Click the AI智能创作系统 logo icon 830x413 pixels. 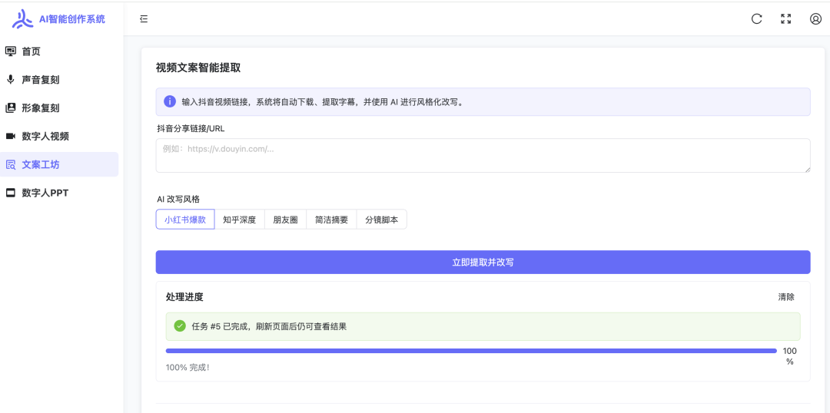pos(23,19)
